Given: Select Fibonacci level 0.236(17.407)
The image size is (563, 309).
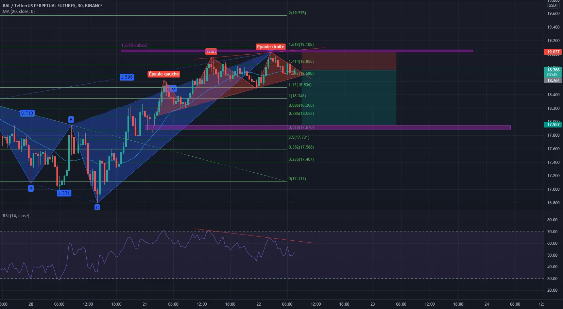Looking at the screenshot, I should pos(301,159).
